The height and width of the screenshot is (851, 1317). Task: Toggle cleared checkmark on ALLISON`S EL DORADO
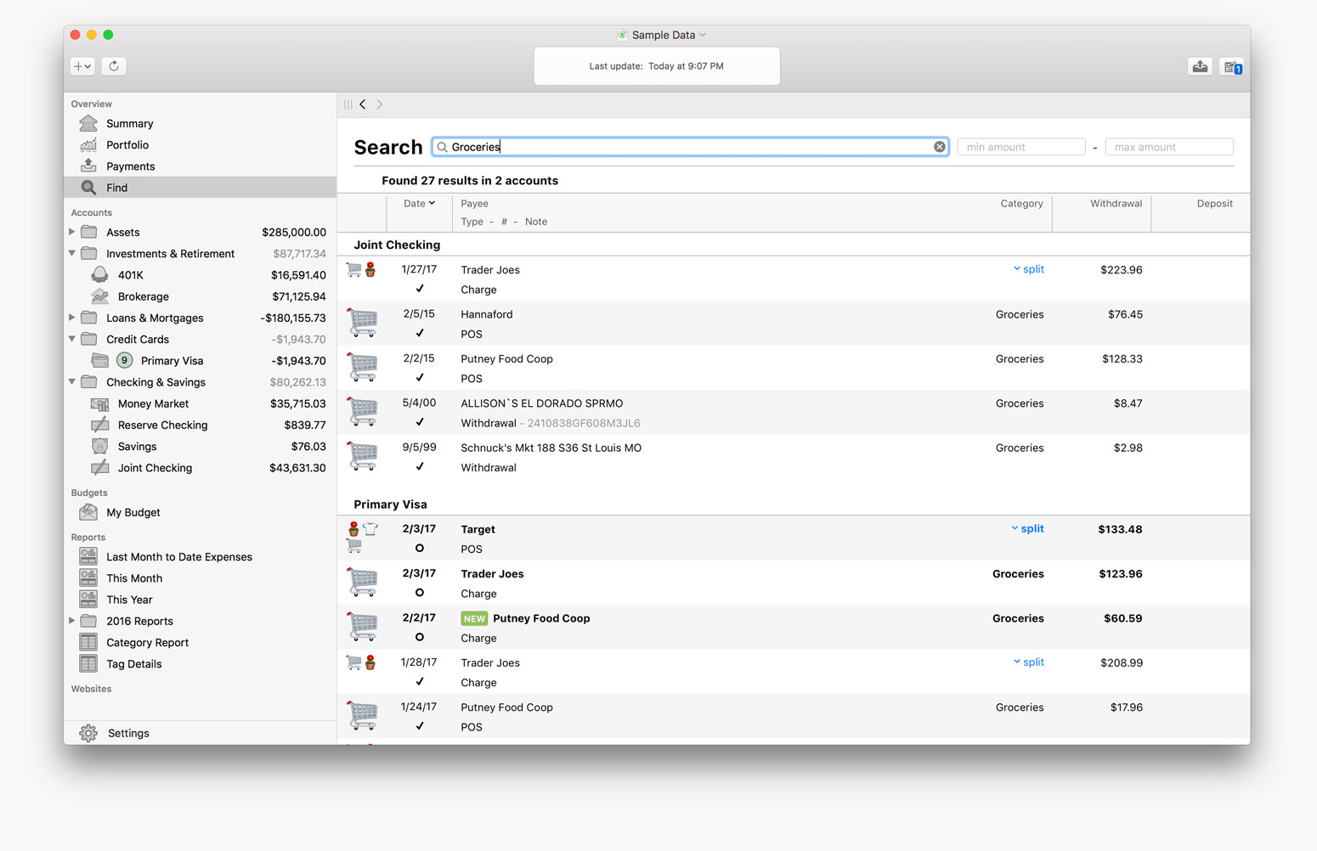pyautogui.click(x=420, y=422)
